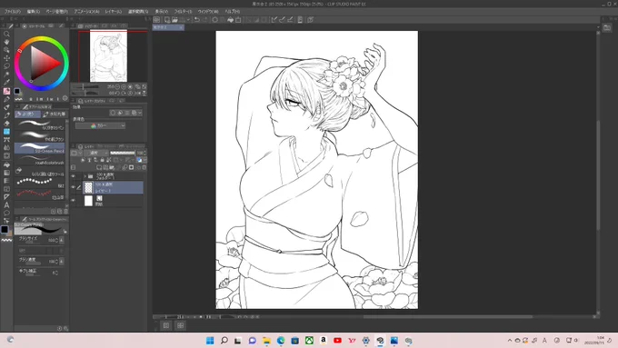Select Layer 1 in the Layer panel

pos(113,187)
